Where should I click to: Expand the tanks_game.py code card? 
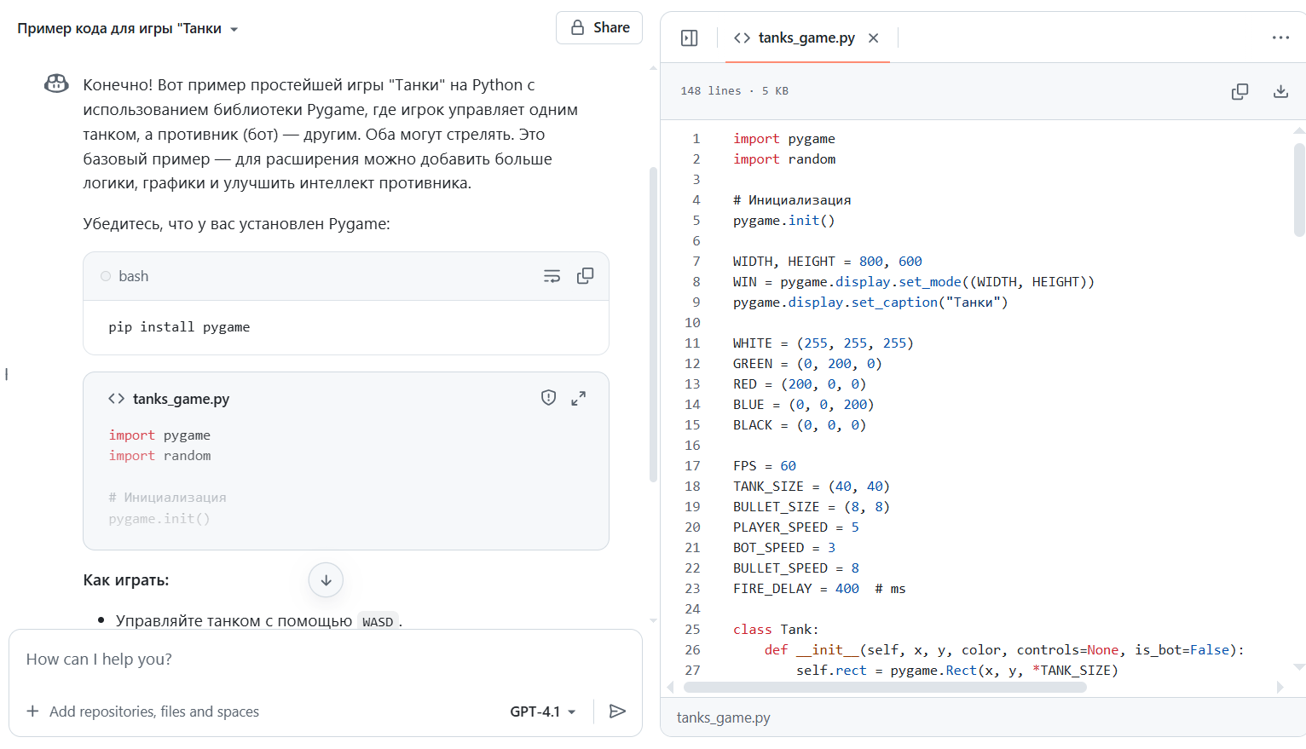click(x=578, y=398)
